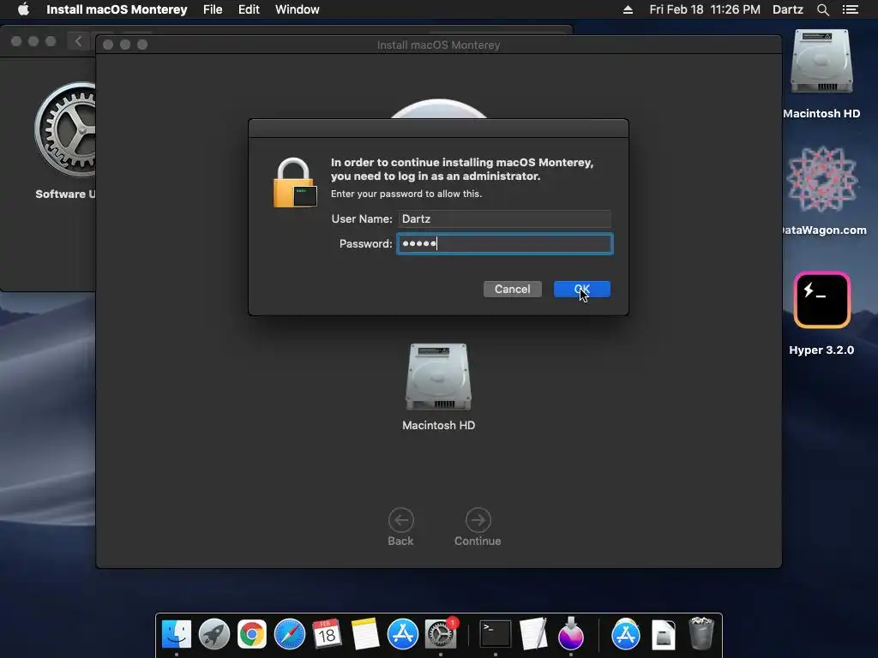Screen dimensions: 878x658
Task: Open the Apple menu
Action: click(x=23, y=9)
